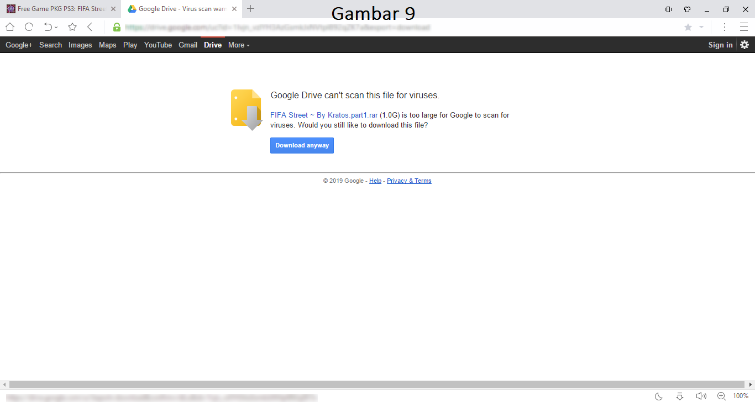
Task: Close the Google Drive tab
Action: pyautogui.click(x=234, y=9)
